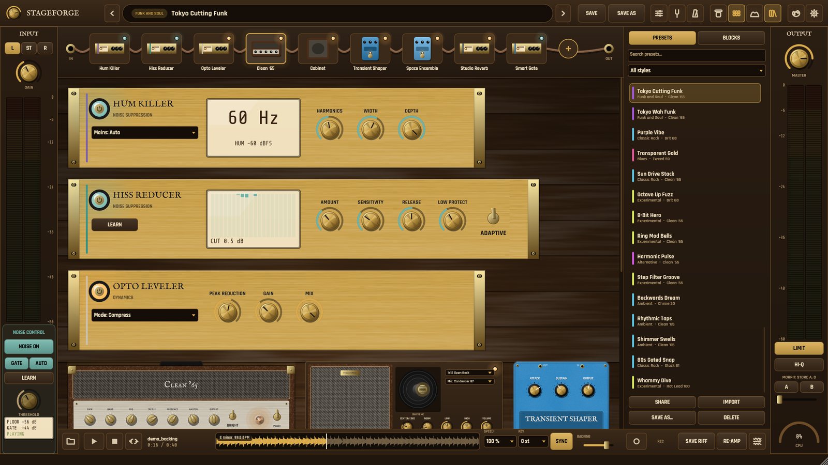Image resolution: width=828 pixels, height=465 pixels.
Task: Click the SHARE preset button
Action: (x=662, y=402)
